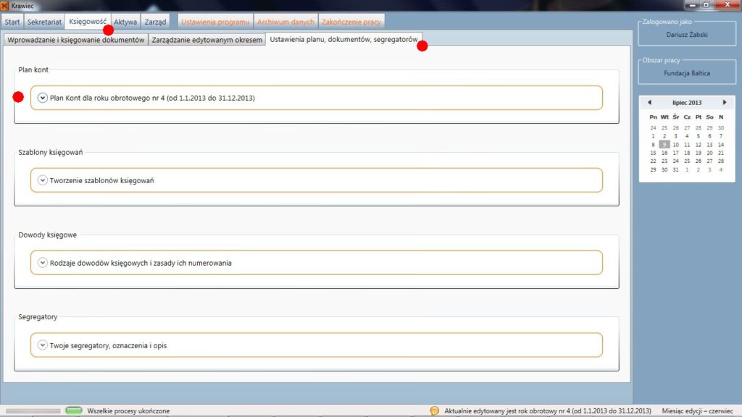Expand the Plan Kont chevron icon
Screen dimensions: 742x417
tap(43, 98)
